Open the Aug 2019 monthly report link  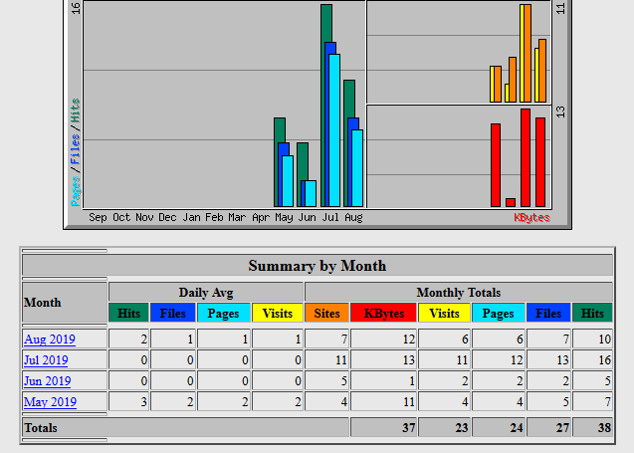(49, 340)
